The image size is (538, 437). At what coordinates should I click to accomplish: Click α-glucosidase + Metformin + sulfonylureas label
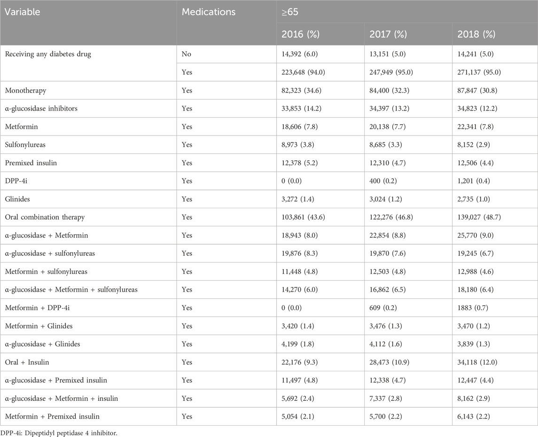(x=71, y=290)
